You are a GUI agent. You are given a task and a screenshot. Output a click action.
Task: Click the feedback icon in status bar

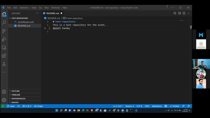pyautogui.click(x=183, y=106)
